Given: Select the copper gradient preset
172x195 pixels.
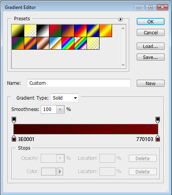Looking at the screenshot, I should point(43,43).
